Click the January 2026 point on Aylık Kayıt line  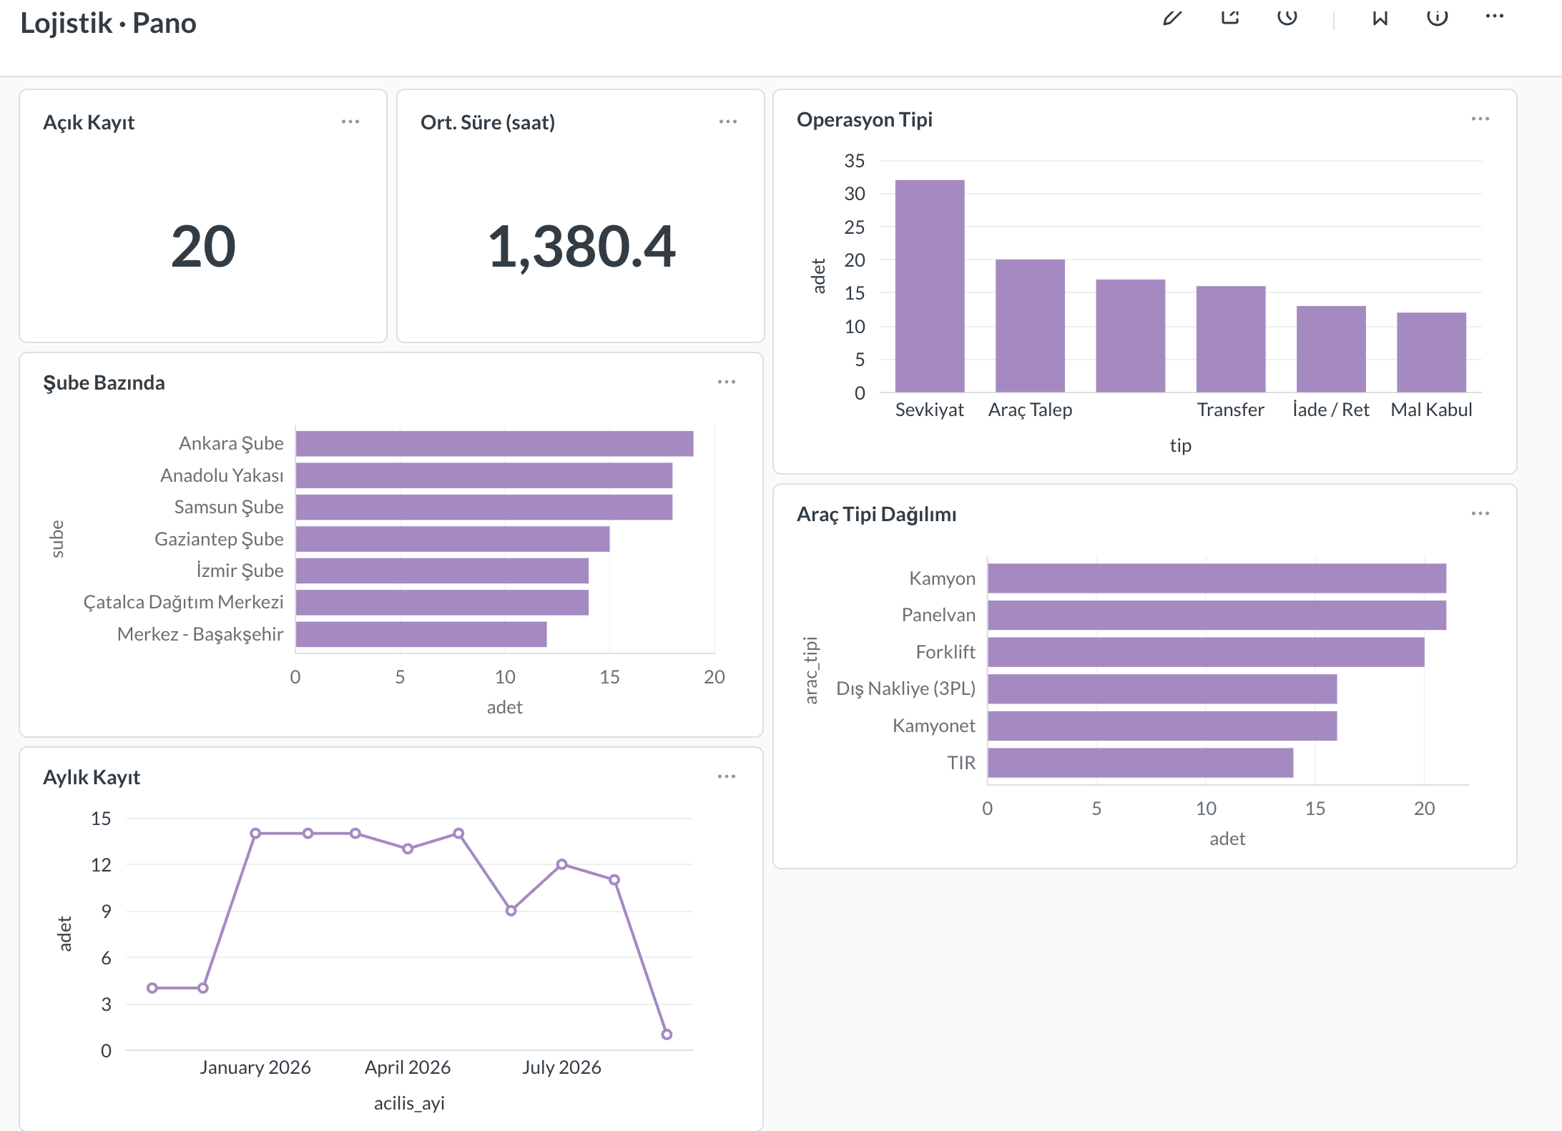255,834
